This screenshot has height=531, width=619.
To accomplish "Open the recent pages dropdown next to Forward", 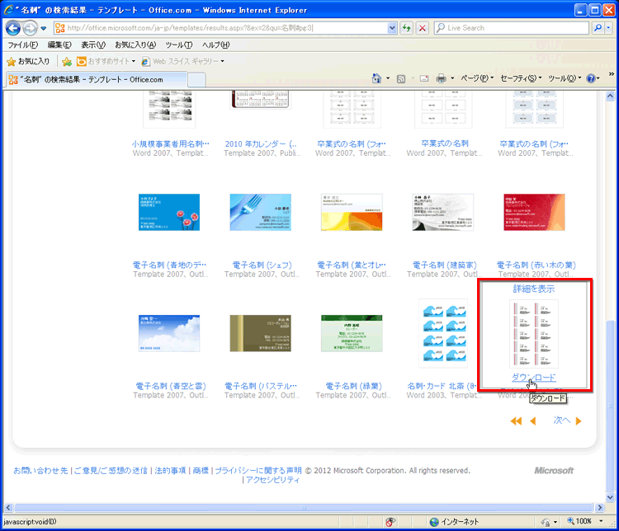I will [x=44, y=28].
